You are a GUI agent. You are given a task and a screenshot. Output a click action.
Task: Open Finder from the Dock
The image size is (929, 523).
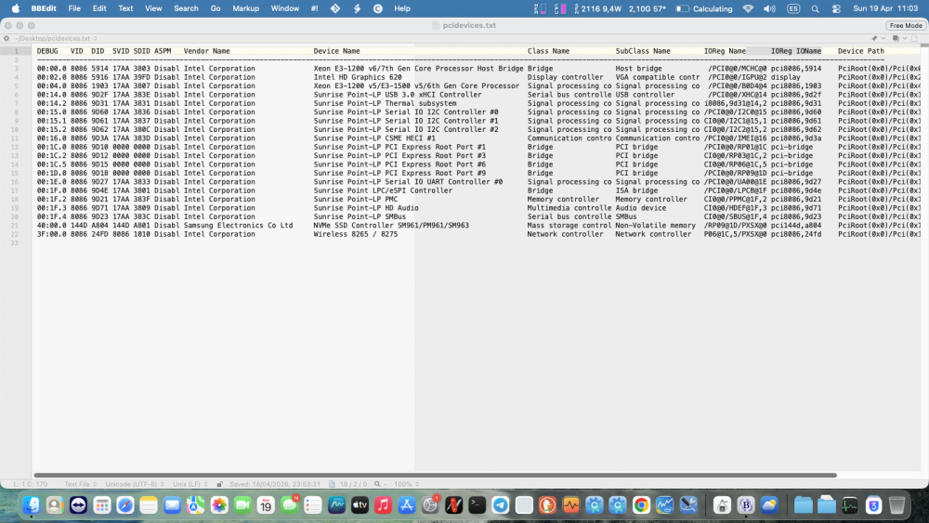tap(31, 505)
